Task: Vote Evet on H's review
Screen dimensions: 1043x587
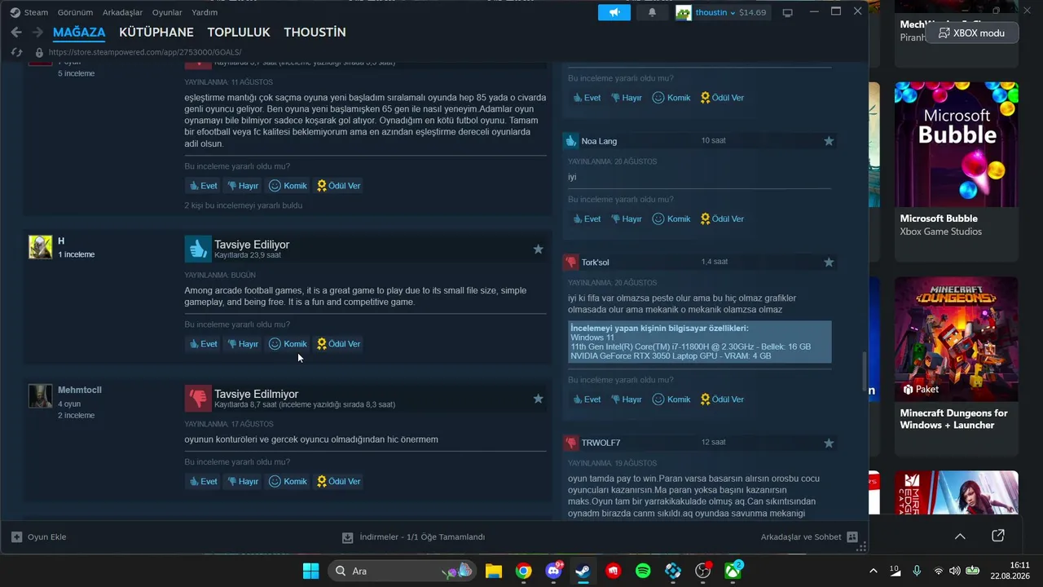Action: [203, 344]
